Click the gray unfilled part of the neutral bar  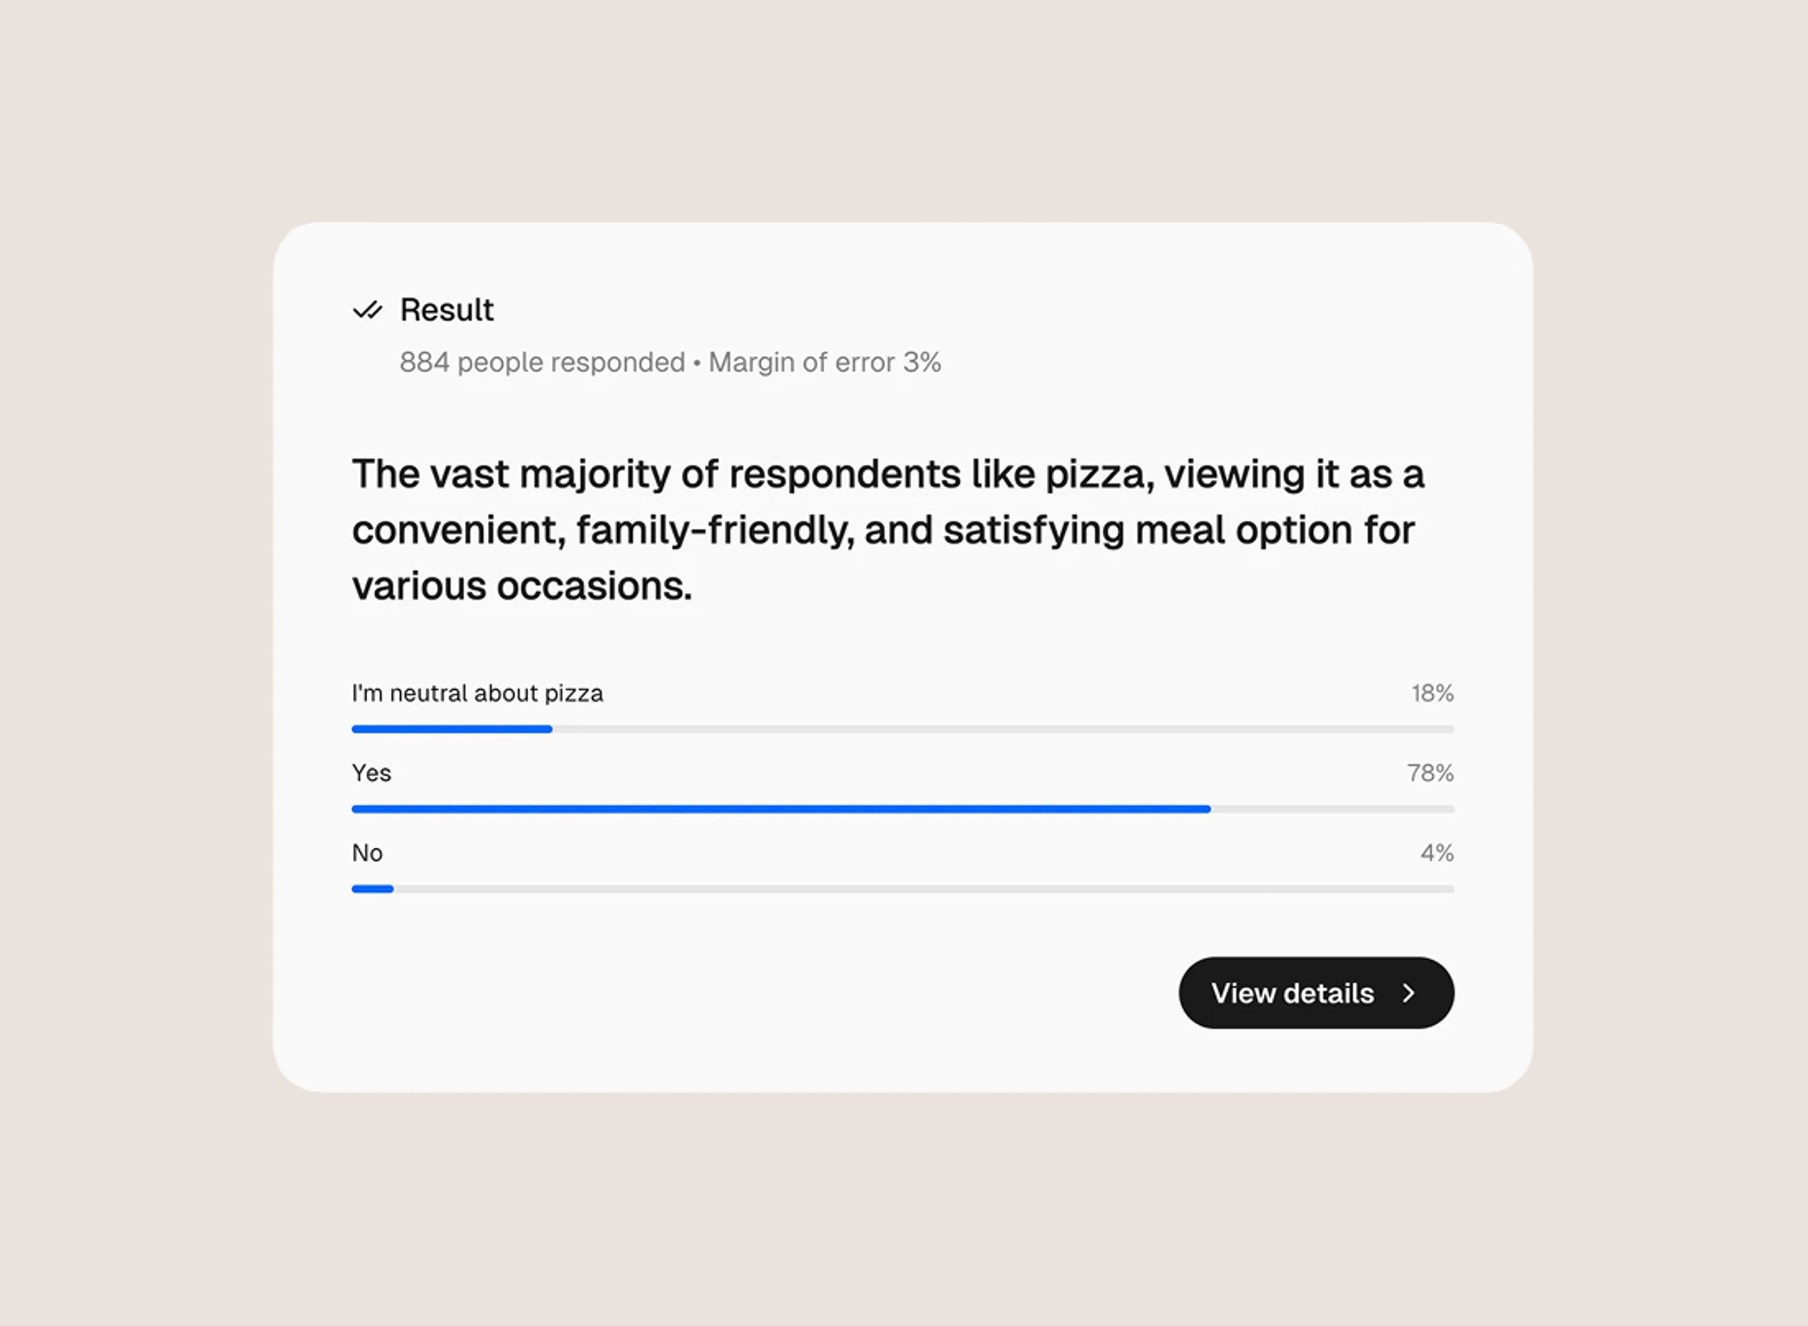[1003, 729]
